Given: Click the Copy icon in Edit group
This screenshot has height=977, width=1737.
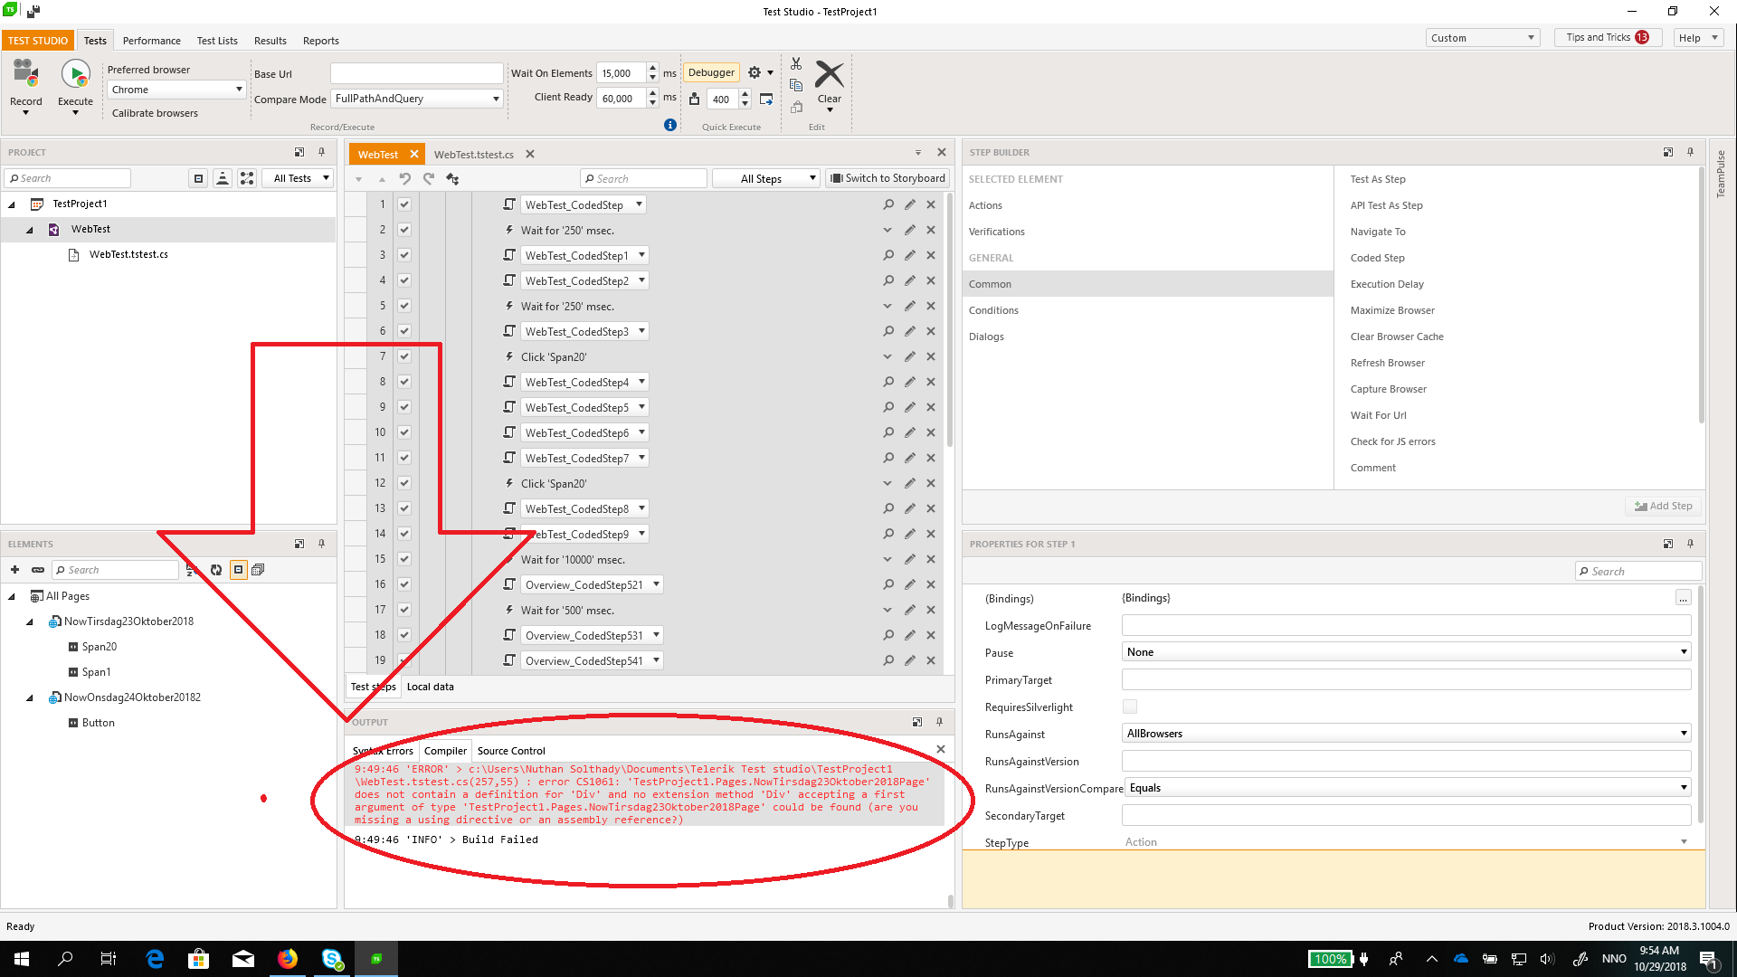Looking at the screenshot, I should click(796, 85).
